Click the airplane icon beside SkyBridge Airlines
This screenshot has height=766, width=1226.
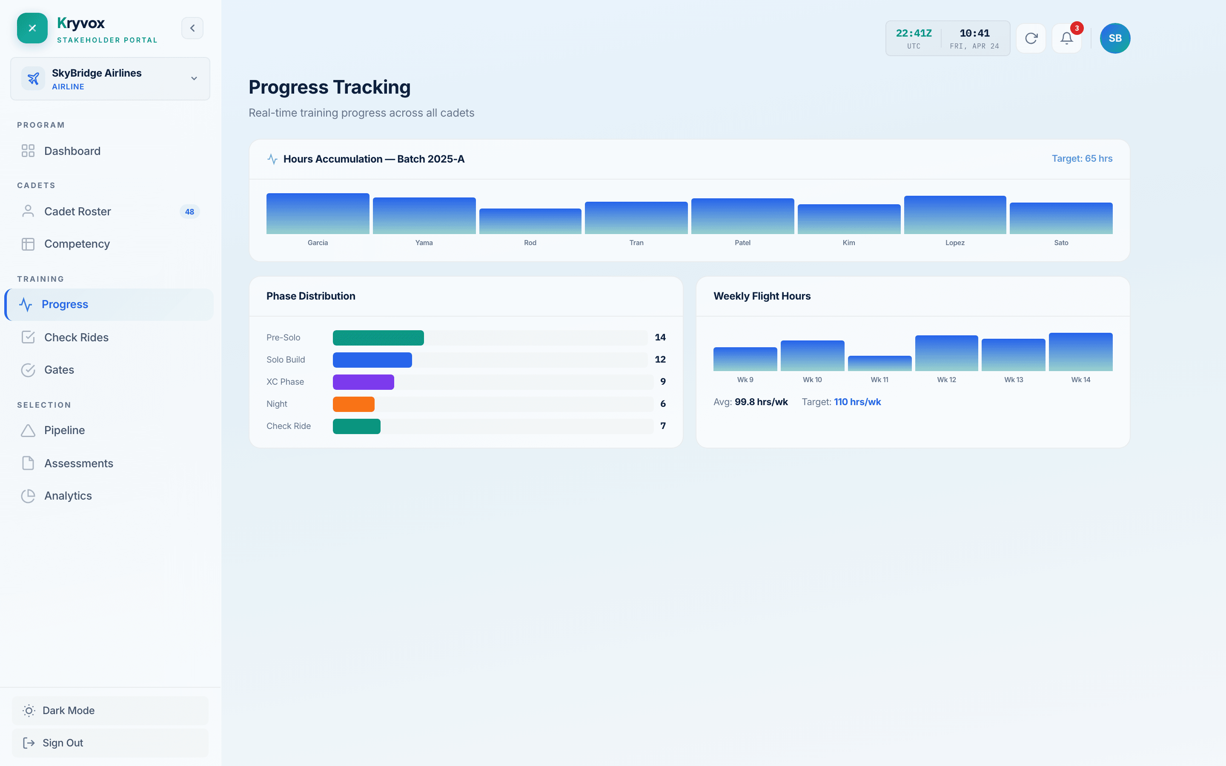[x=33, y=79]
